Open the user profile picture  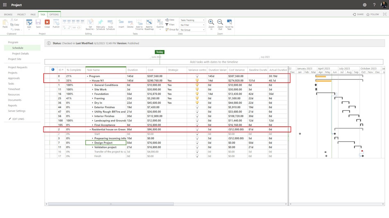(384, 5)
